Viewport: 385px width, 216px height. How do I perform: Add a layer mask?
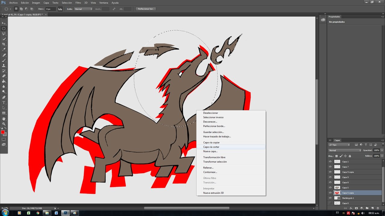coord(356,208)
